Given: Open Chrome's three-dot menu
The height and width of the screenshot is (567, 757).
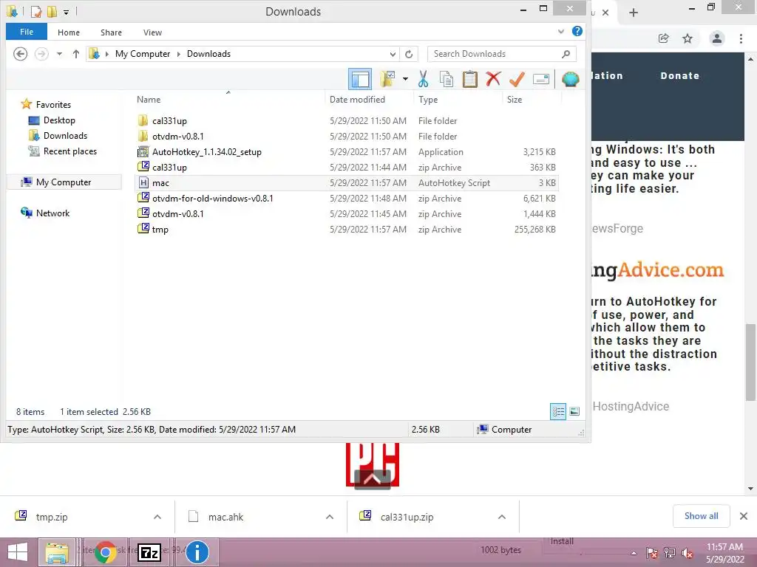Looking at the screenshot, I should click(741, 38).
